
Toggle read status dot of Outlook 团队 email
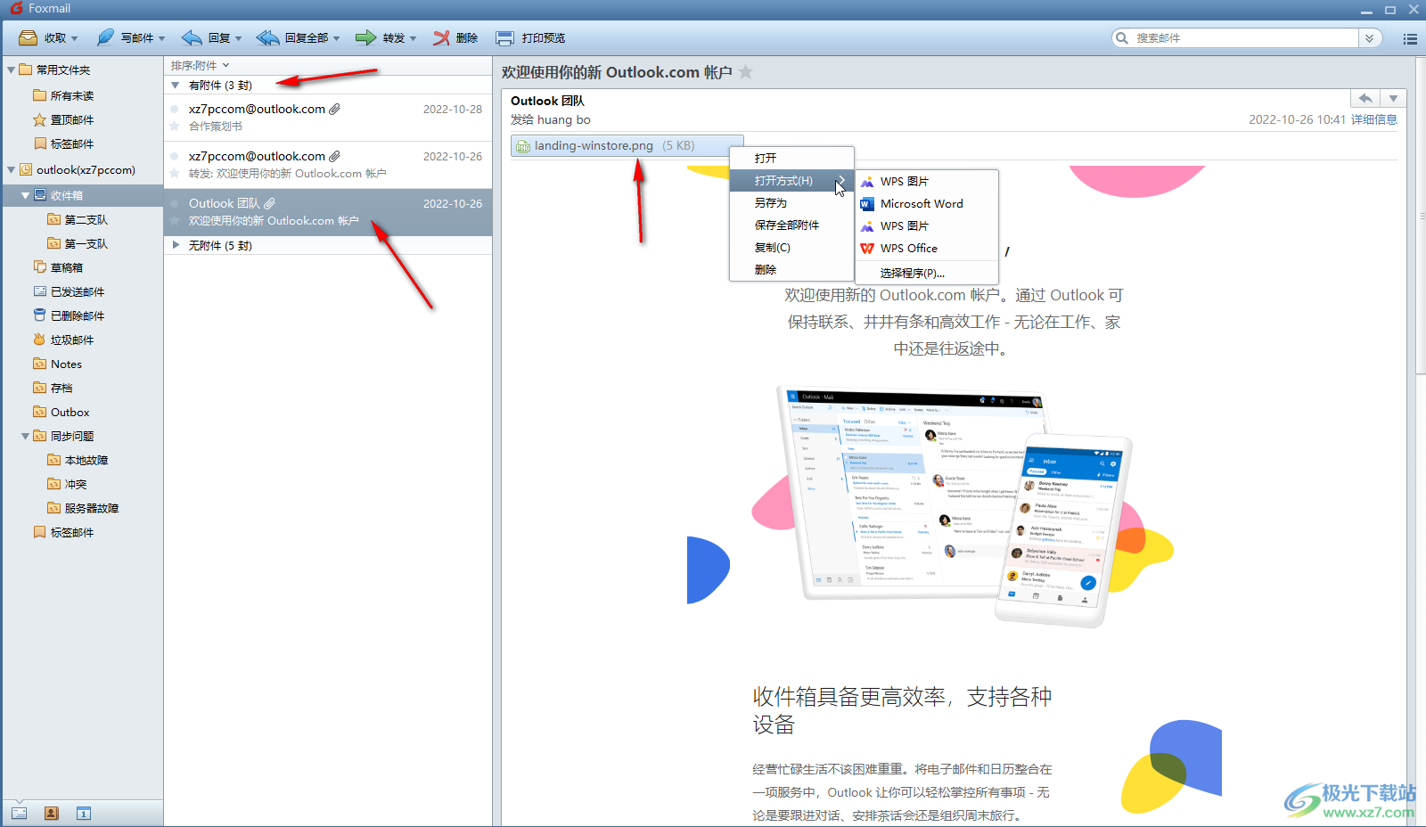click(x=175, y=203)
